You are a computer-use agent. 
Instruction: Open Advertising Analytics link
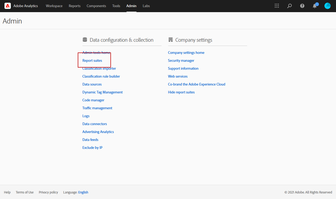pyautogui.click(x=98, y=132)
